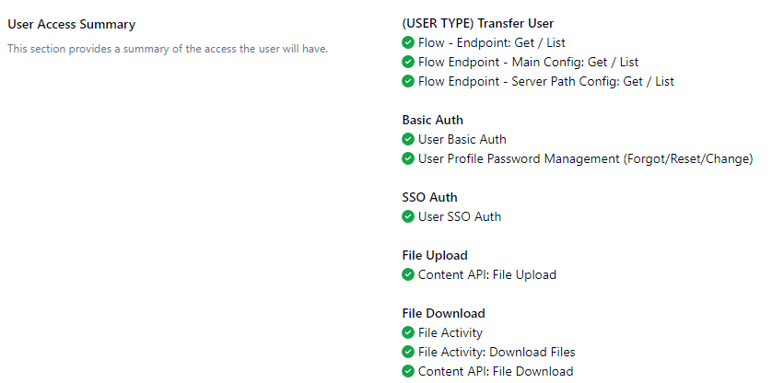Screen dimensions: 772x383
Task: Click the SSO Auth section heading
Action: tap(429, 197)
